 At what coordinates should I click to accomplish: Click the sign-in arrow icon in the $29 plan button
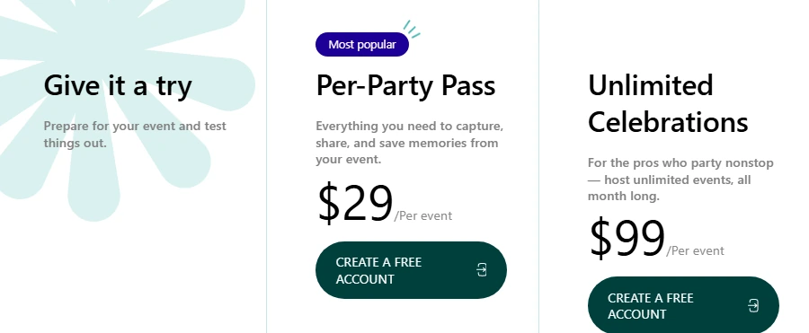pos(482,269)
